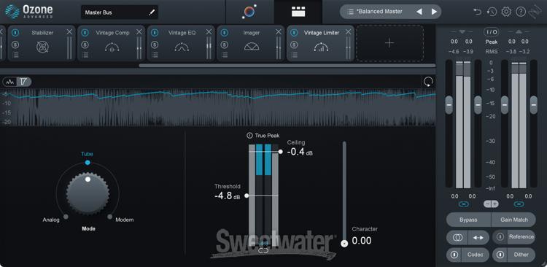Open Imager module presets list
547x267 pixels.
tap(225, 55)
